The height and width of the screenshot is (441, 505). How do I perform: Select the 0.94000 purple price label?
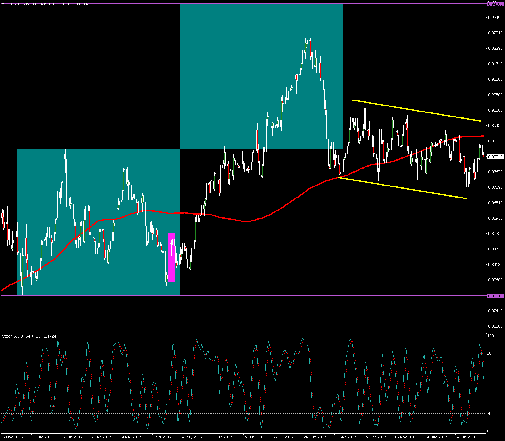point(495,4)
